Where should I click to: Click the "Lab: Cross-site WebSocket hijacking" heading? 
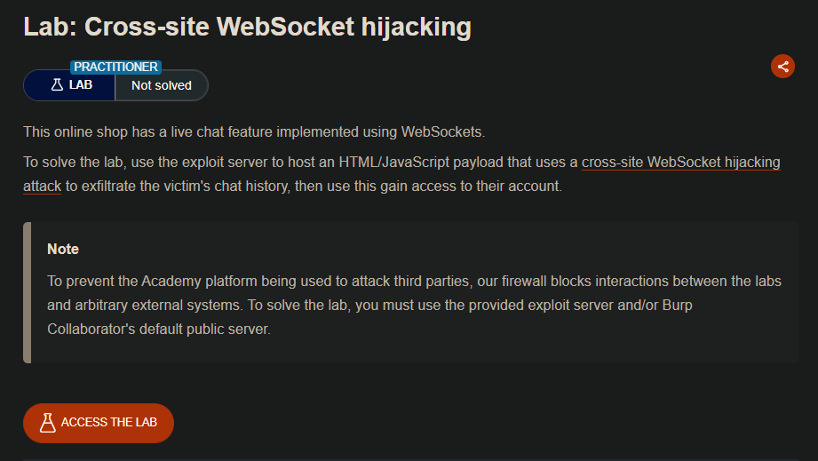[x=247, y=27]
